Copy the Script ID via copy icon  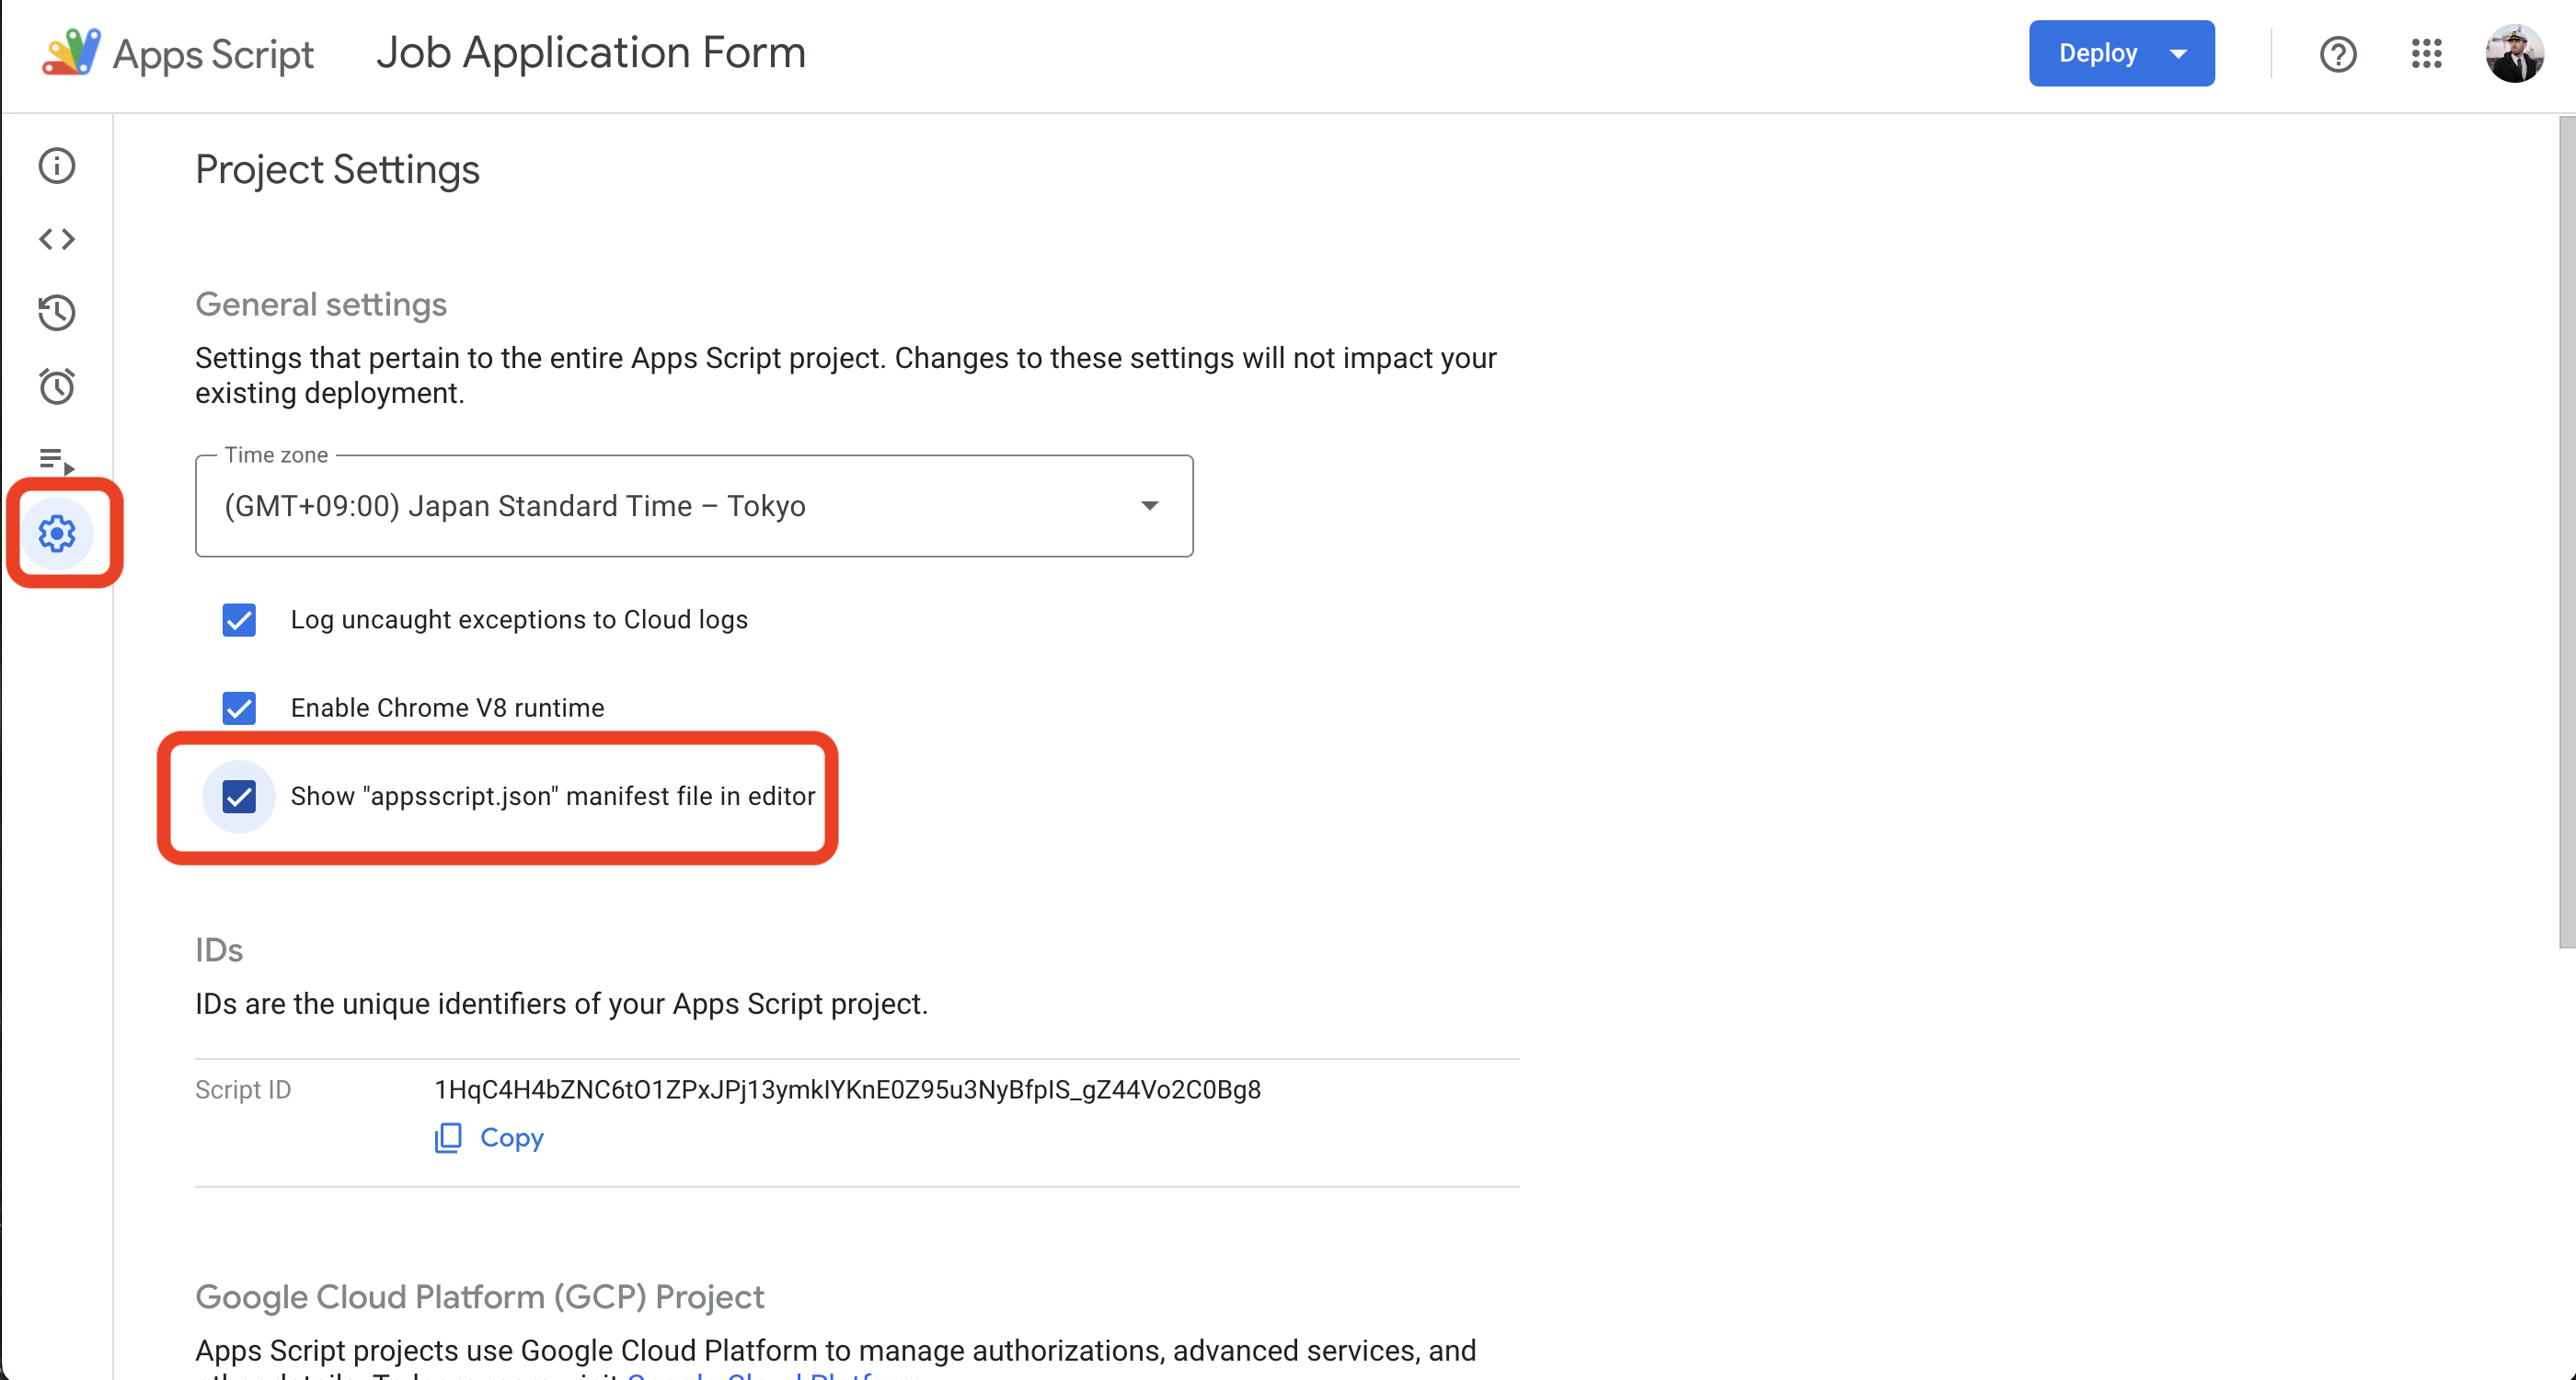pyautogui.click(x=450, y=1139)
